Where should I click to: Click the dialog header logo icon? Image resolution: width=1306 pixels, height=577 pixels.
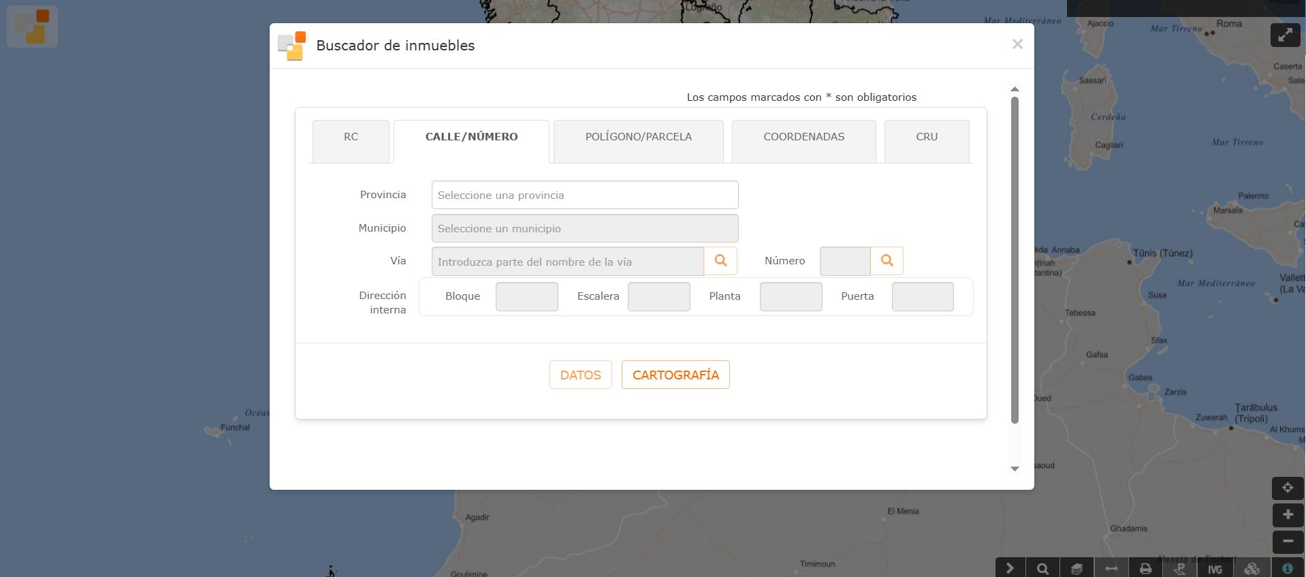pyautogui.click(x=292, y=46)
